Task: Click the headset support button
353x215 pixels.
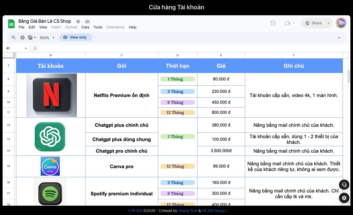Action: click(x=344, y=185)
